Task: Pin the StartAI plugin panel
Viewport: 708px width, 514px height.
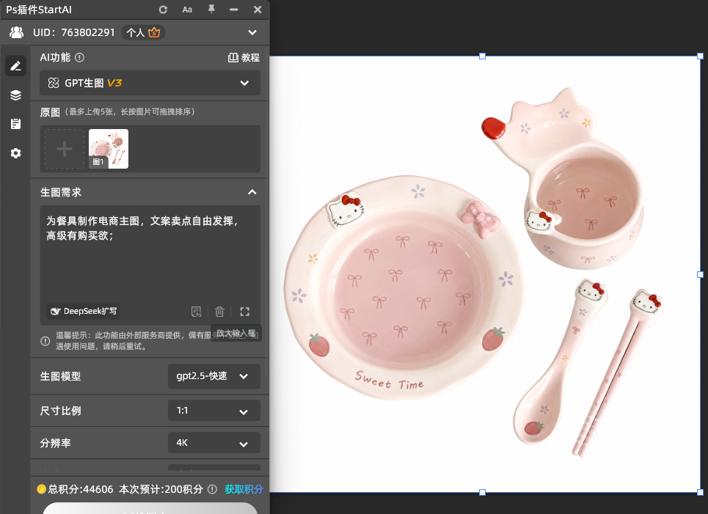Action: click(211, 9)
